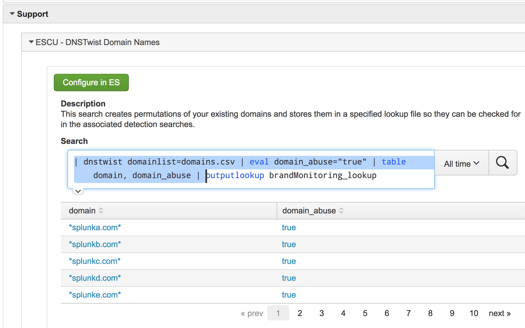The image size is (525, 328).
Task: Go to results page 3
Action: click(322, 313)
